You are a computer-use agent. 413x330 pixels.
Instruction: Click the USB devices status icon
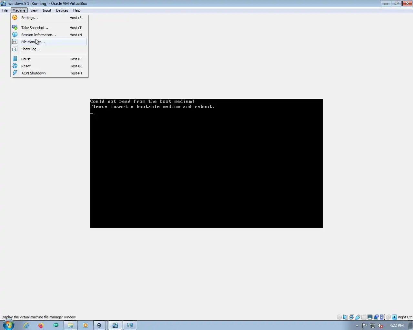(358, 317)
